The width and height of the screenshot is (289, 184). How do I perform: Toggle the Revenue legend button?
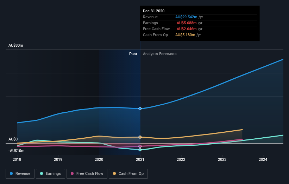(20, 174)
